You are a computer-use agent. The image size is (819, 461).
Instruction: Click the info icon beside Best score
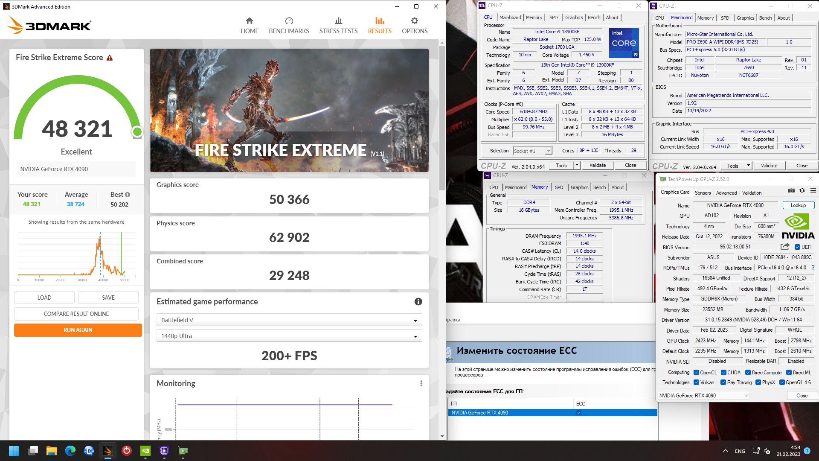(x=128, y=195)
